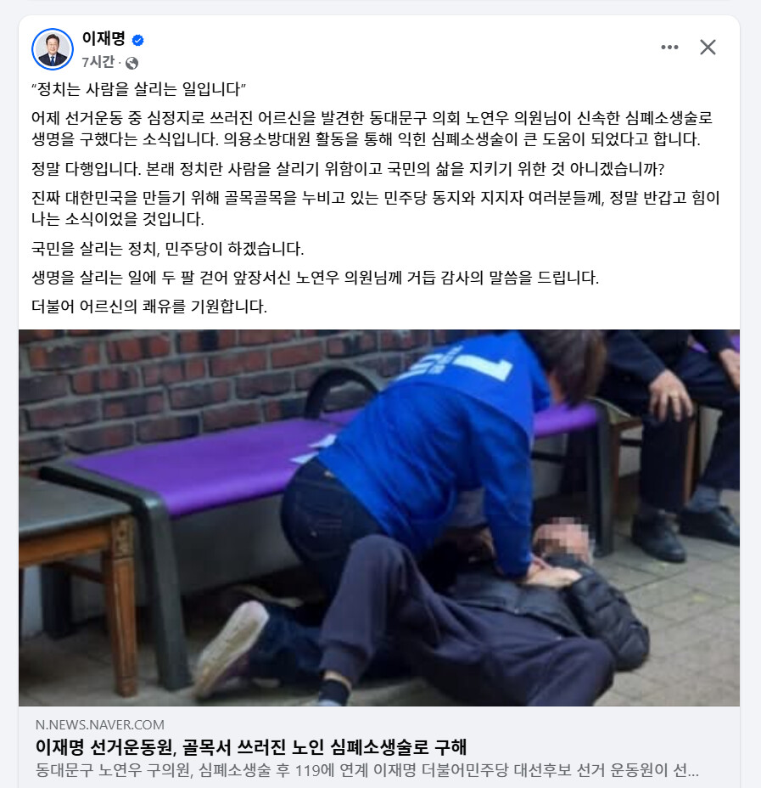Image resolution: width=761 pixels, height=788 pixels.
Task: Close the post with the X icon
Action: click(708, 48)
